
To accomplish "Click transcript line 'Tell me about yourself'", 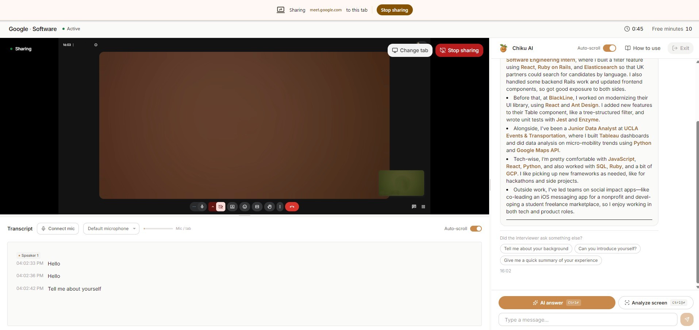I will [x=74, y=289].
